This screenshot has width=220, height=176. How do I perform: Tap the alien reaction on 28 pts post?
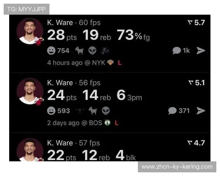(x=92, y=51)
